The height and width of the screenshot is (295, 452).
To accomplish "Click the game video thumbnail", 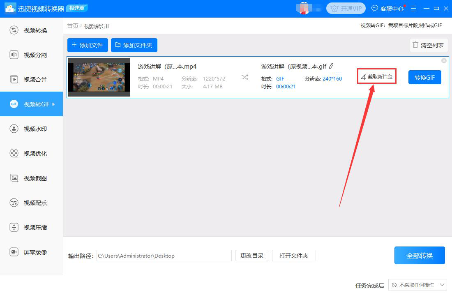I will (x=99, y=77).
